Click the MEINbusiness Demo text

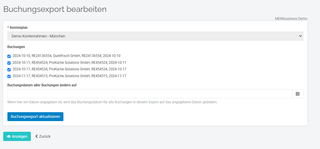(x=291, y=19)
